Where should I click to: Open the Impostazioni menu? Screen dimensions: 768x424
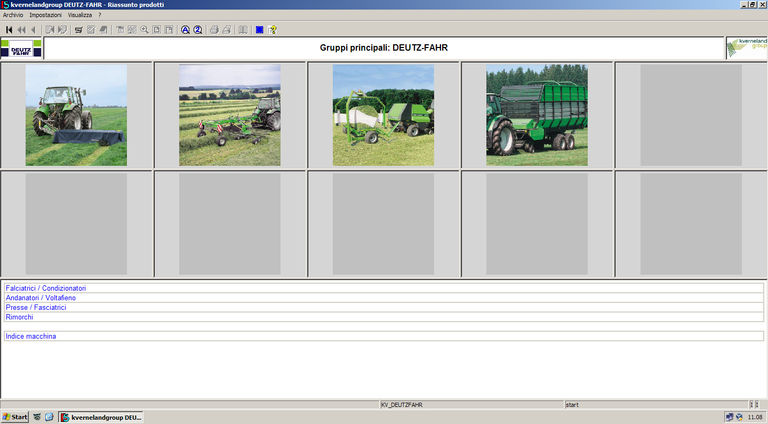coord(45,15)
